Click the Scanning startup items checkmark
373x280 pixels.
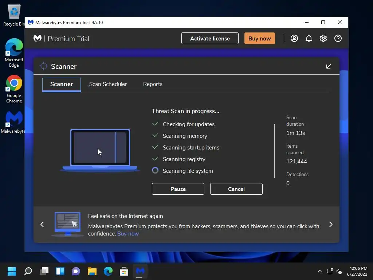(155, 147)
